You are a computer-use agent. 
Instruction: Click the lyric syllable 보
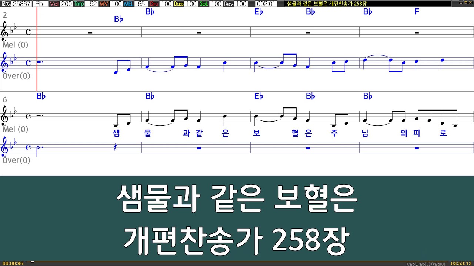pos(257,133)
